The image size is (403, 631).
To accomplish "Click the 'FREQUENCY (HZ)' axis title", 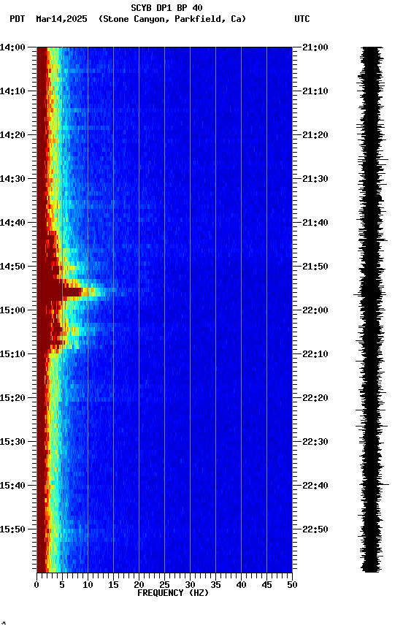I will tap(173, 593).
